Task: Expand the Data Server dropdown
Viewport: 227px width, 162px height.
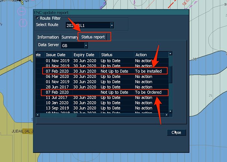Action: [86, 46]
